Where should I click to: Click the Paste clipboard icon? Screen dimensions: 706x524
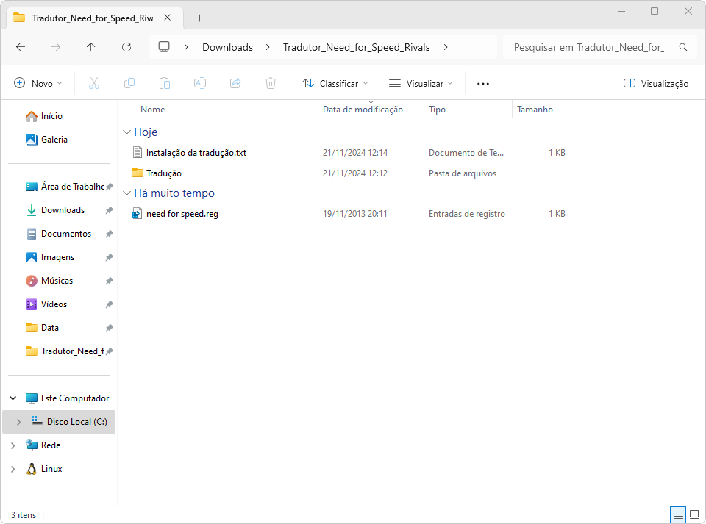(x=165, y=83)
